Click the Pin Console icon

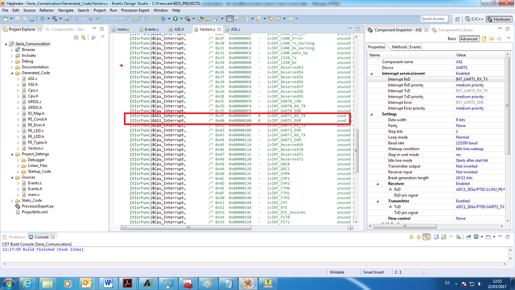(469, 237)
